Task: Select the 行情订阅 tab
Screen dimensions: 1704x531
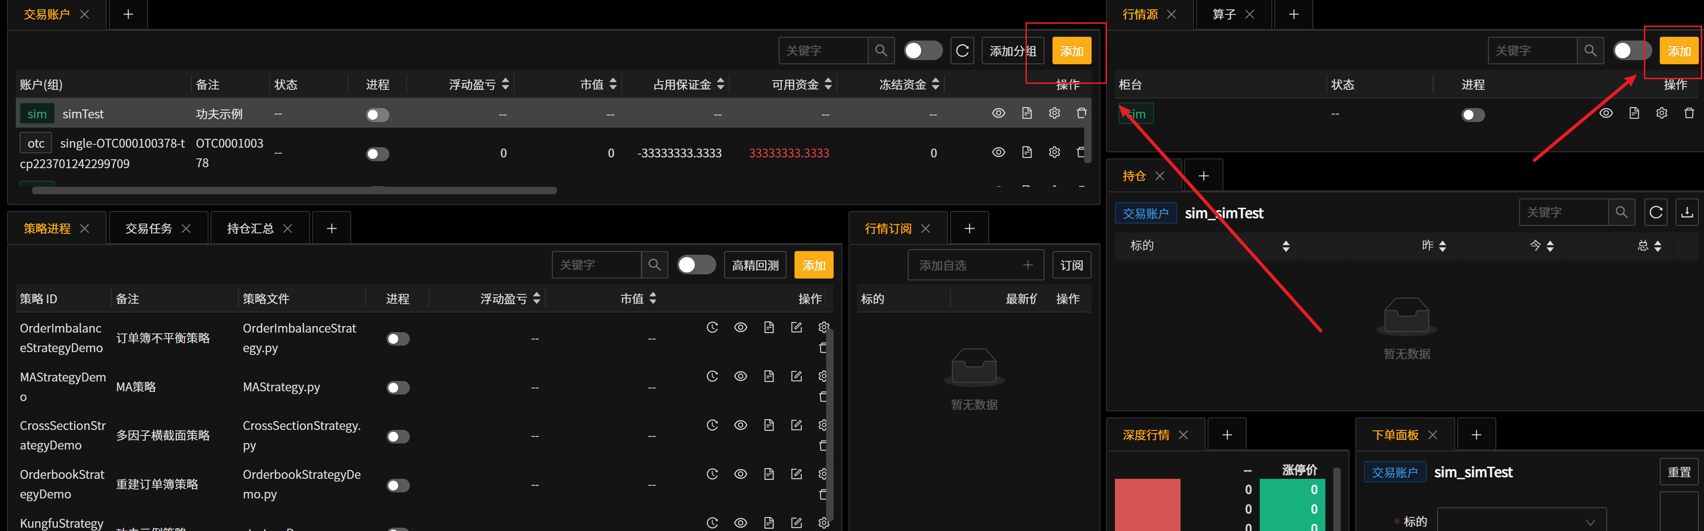Action: 888,228
